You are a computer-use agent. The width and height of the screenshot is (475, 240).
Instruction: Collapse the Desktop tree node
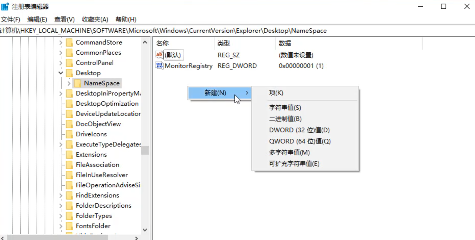pos(61,73)
